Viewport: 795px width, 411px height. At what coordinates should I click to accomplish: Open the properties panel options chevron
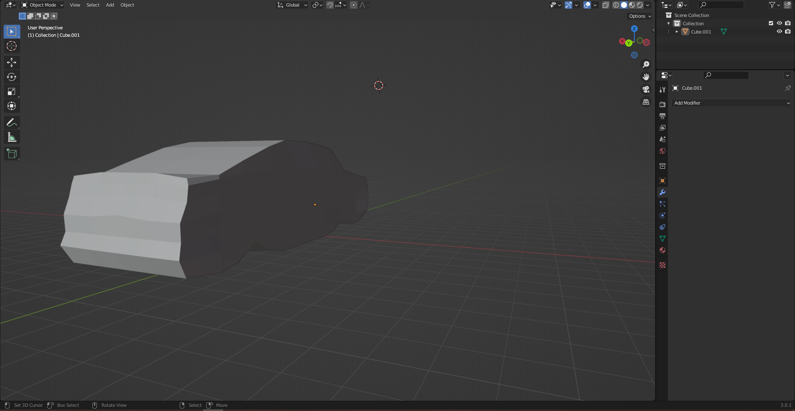click(x=788, y=75)
